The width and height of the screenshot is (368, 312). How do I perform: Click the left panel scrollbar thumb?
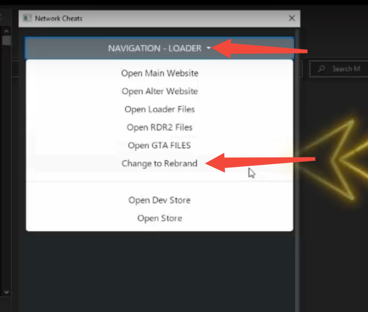pos(7,41)
